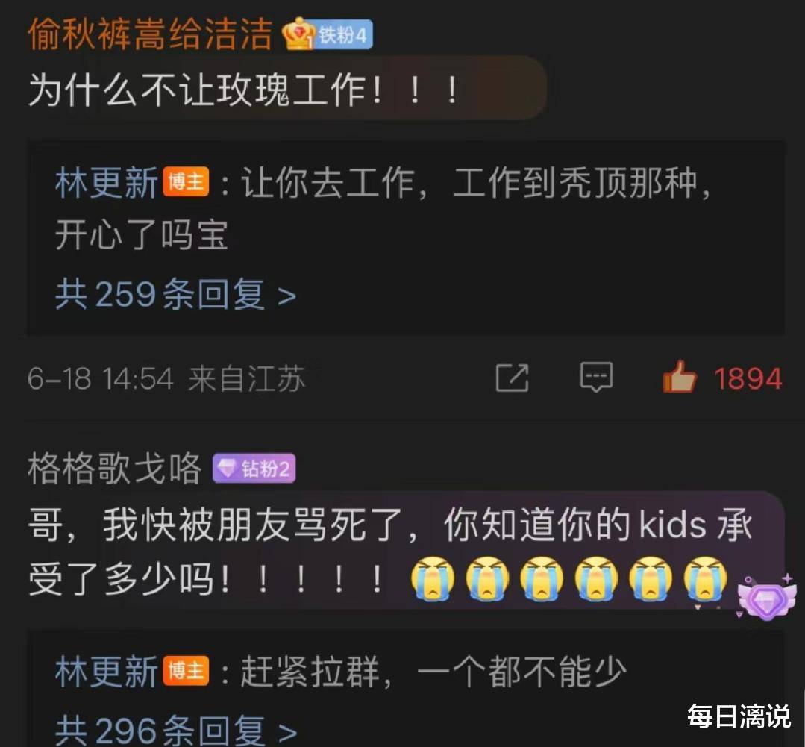
Task: Like the comment with 1894 likes
Action: (680, 377)
